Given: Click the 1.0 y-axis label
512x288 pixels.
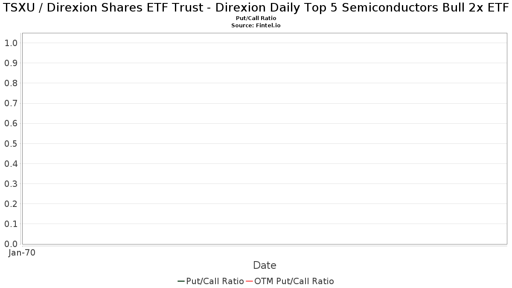Looking at the screenshot, I should 11,43.
